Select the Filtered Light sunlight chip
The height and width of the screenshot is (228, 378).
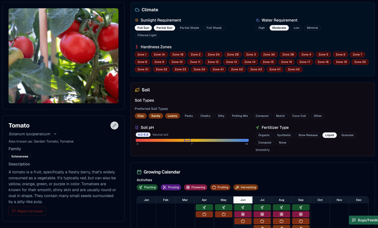point(147,35)
